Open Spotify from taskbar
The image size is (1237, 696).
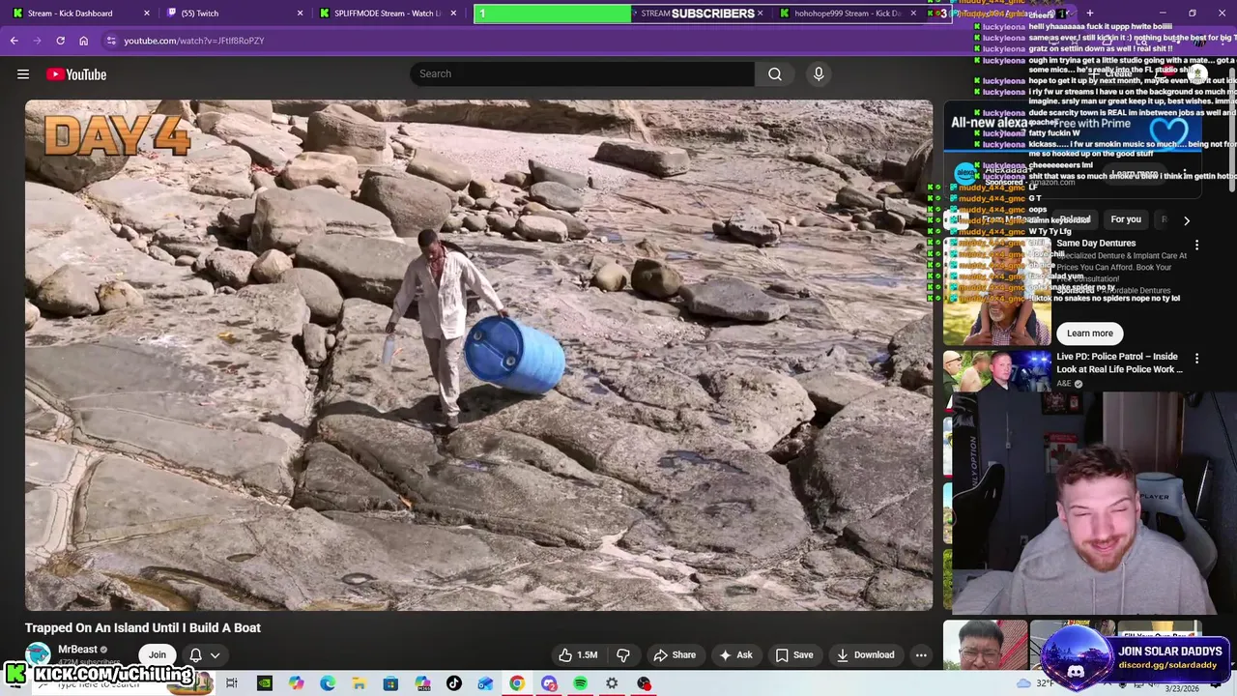click(580, 683)
